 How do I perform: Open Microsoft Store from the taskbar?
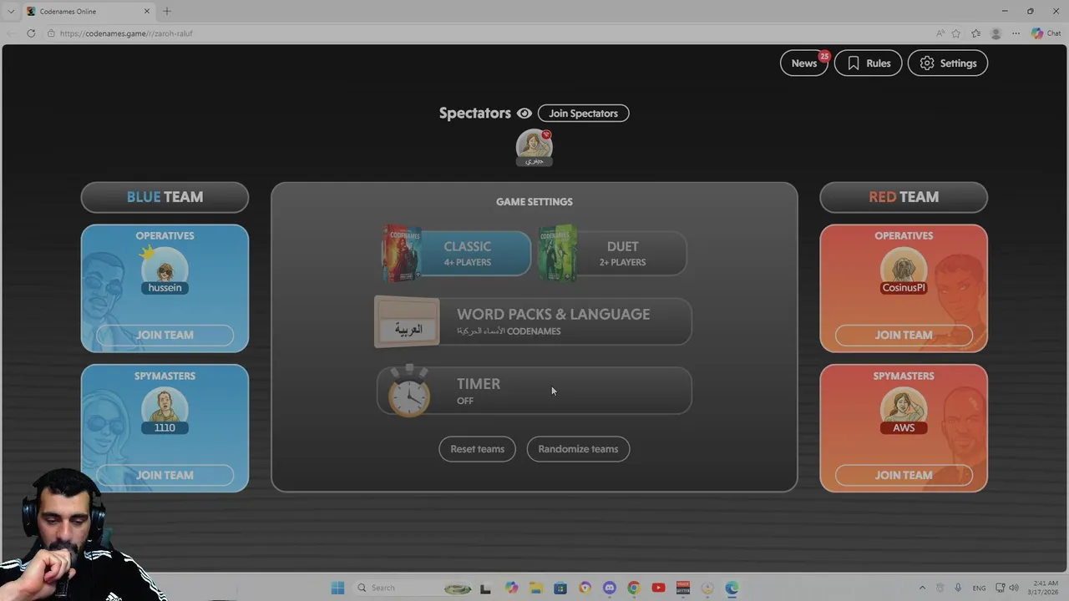(x=560, y=588)
